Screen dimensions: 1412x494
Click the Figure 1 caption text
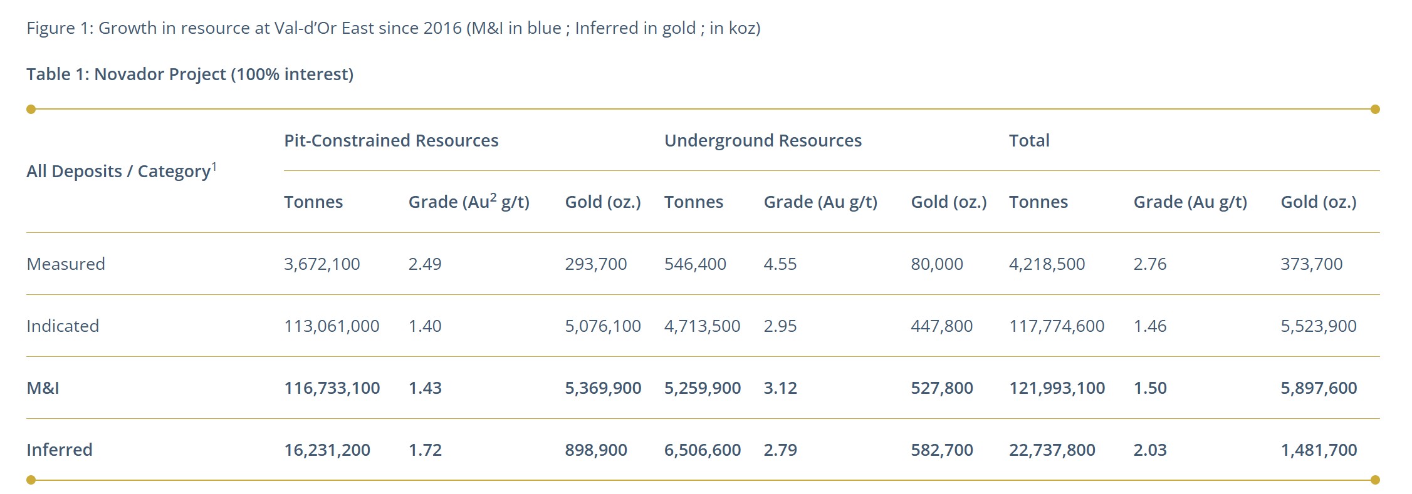click(393, 28)
